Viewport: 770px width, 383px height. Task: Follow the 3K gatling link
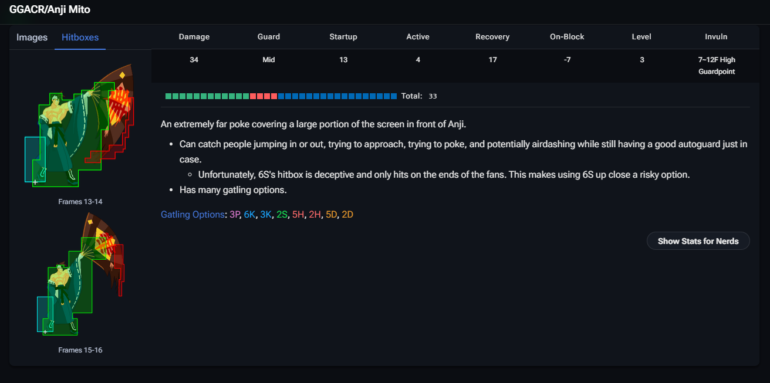point(266,215)
